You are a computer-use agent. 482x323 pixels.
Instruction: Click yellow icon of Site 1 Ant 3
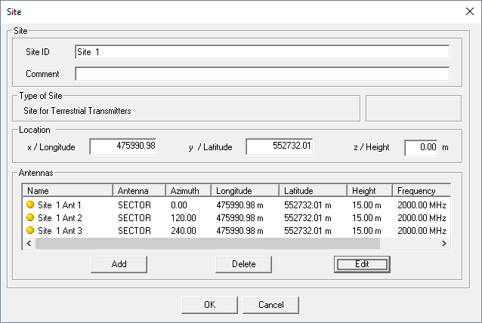(30, 230)
